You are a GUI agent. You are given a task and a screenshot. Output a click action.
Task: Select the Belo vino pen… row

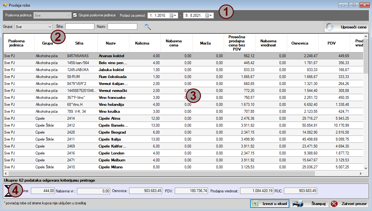tap(183, 63)
